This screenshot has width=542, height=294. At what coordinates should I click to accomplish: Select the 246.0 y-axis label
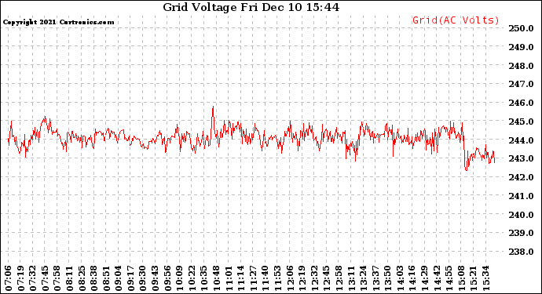click(x=521, y=103)
